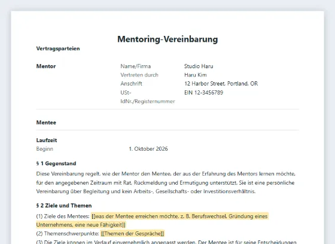Click the date 1. Oktober 2026

click(x=148, y=149)
